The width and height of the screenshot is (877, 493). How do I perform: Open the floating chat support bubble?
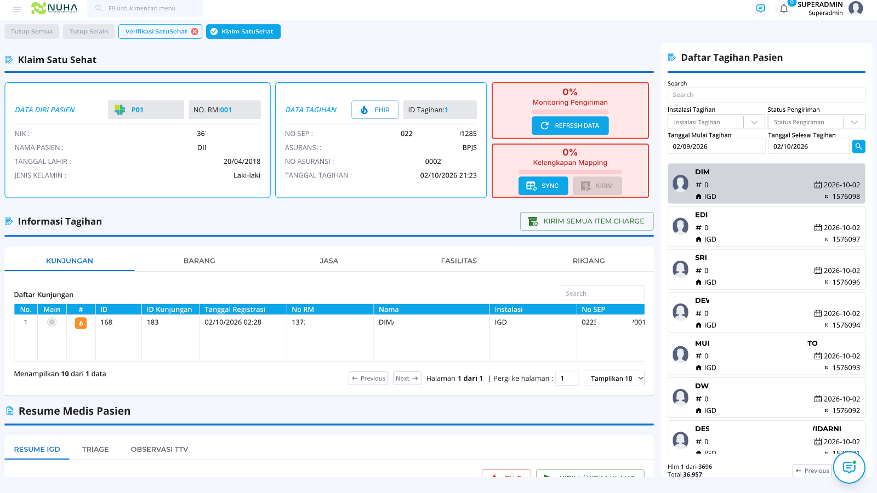coord(849,467)
